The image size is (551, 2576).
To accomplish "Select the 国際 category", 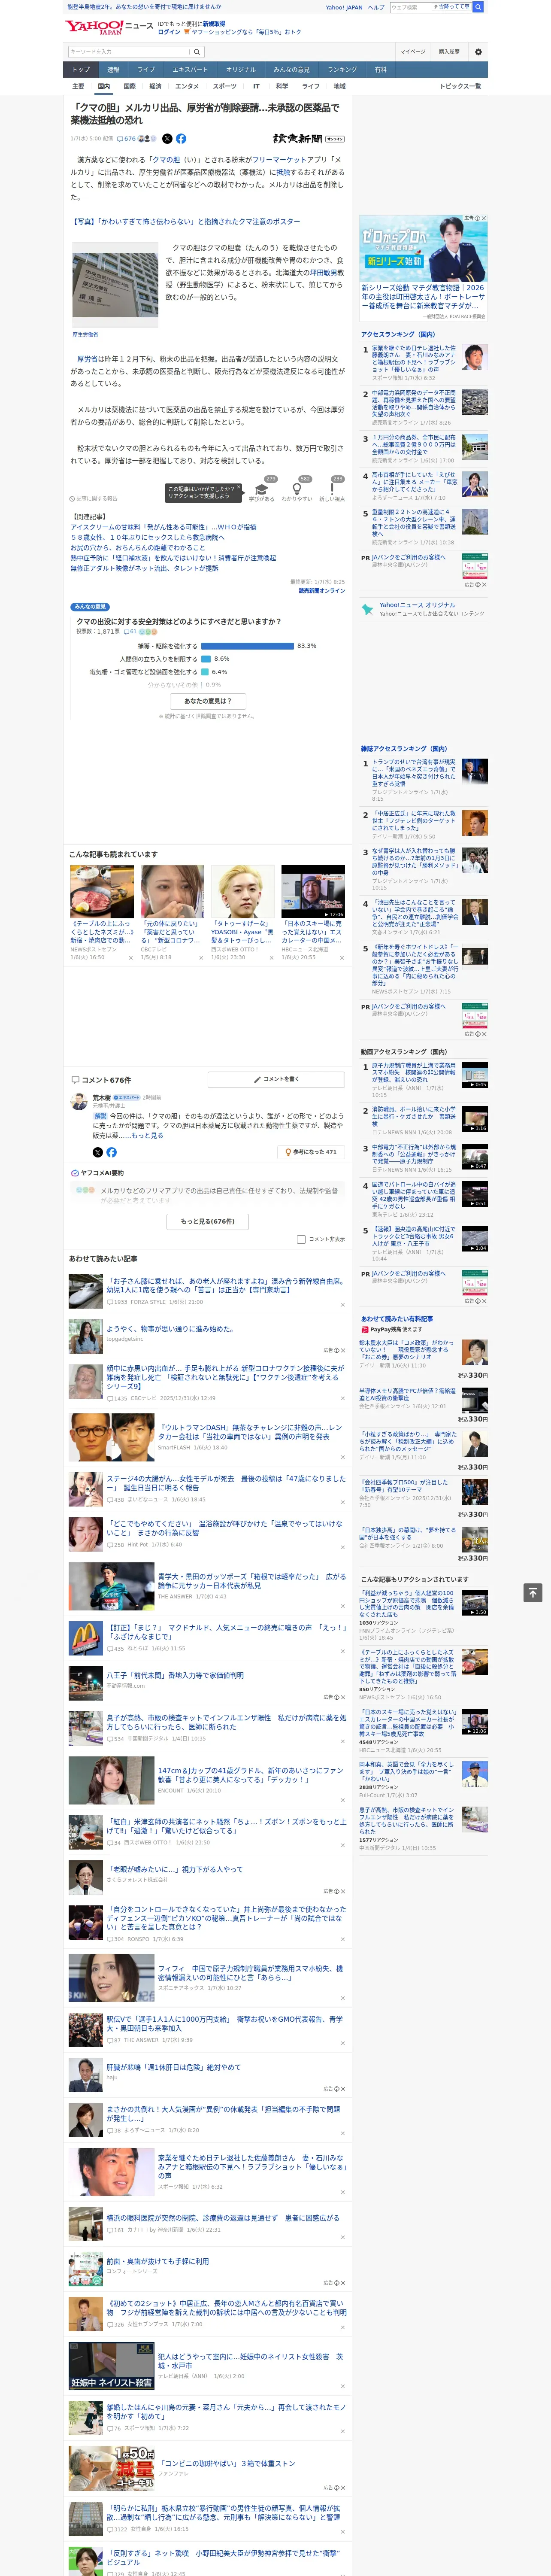I will [x=129, y=86].
